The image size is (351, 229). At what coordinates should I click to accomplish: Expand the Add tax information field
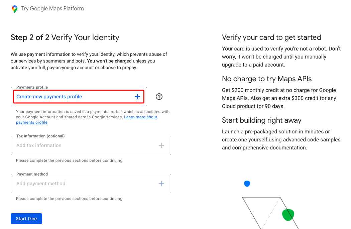pyautogui.click(x=91, y=145)
